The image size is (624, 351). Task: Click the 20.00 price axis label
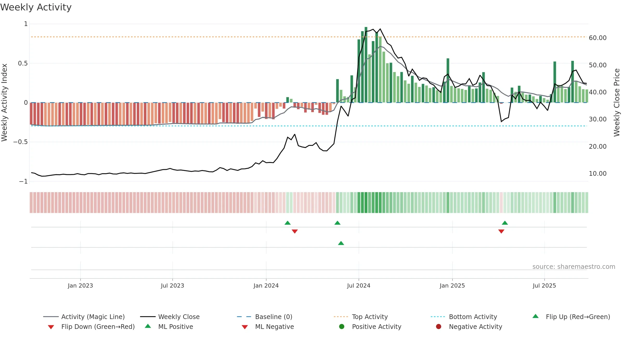pyautogui.click(x=597, y=146)
